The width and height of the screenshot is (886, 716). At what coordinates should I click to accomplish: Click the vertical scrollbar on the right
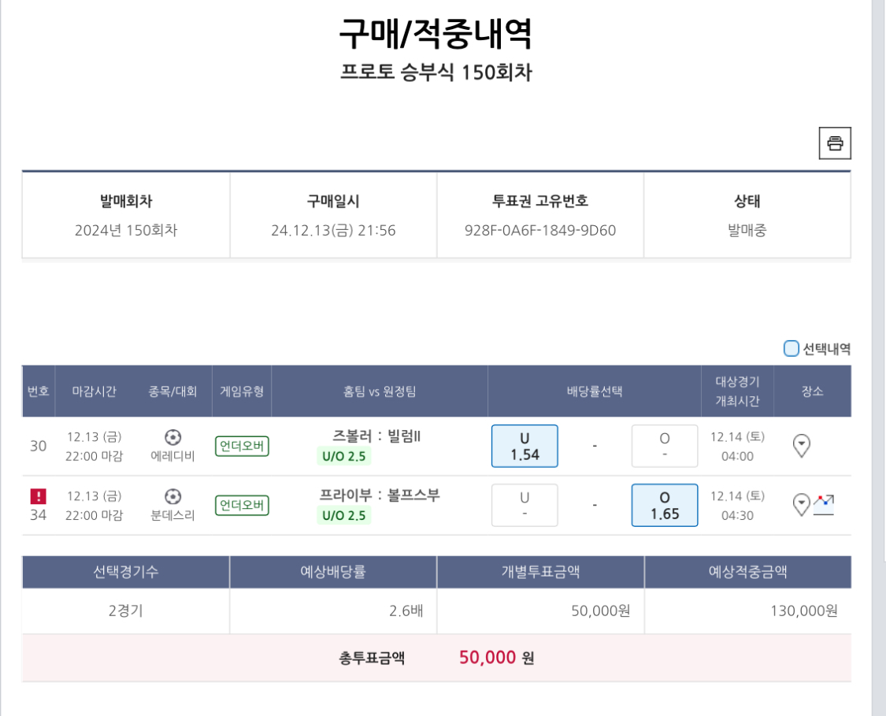[x=878, y=354]
